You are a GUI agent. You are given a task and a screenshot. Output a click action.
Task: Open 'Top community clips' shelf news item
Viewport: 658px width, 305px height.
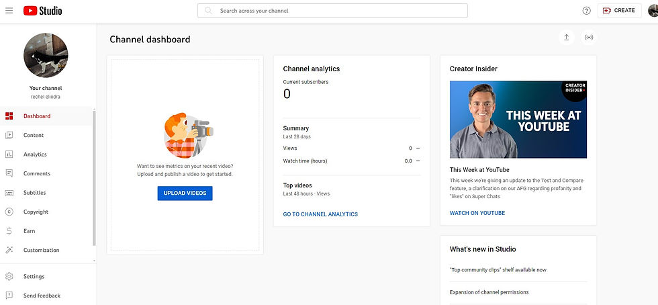(498, 269)
